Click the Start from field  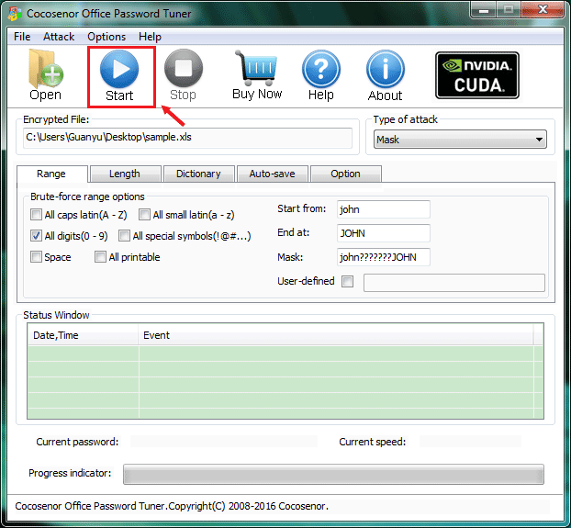(384, 209)
